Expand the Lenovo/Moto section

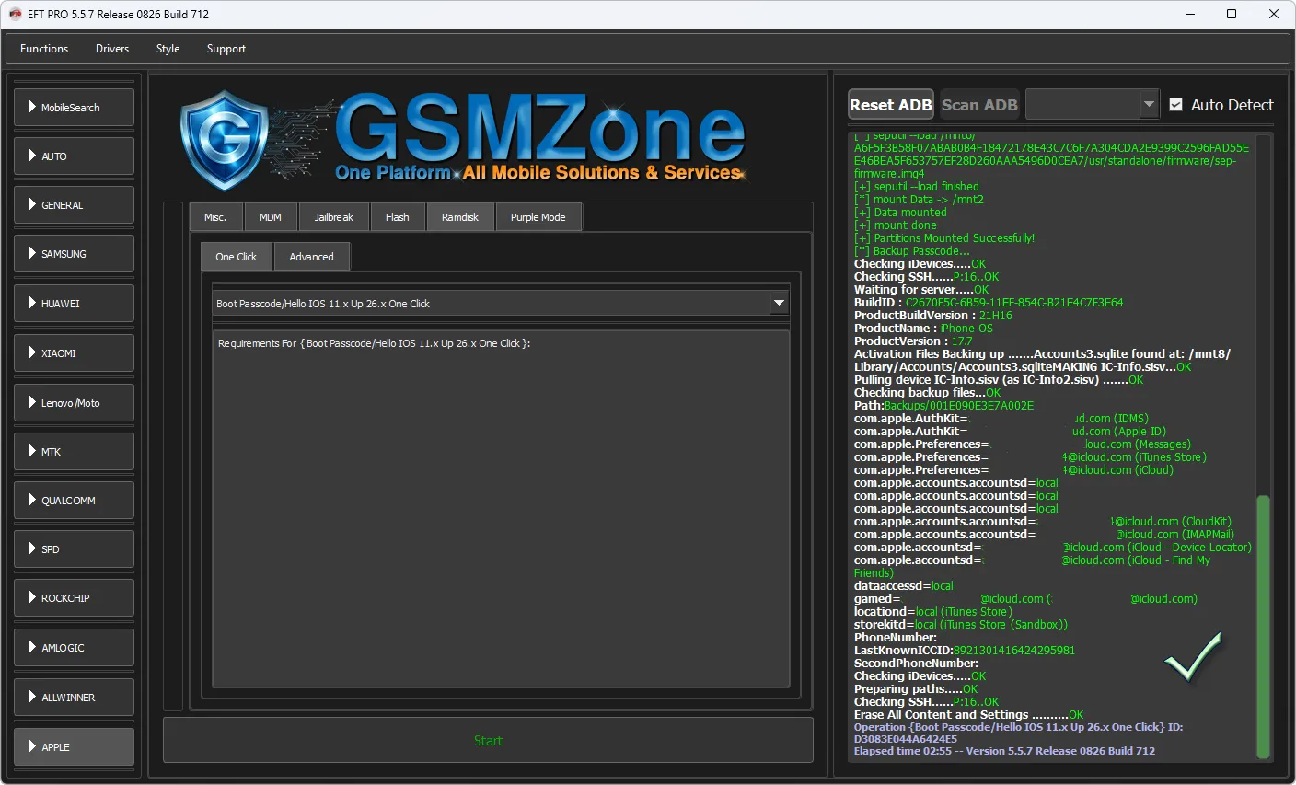[75, 403]
